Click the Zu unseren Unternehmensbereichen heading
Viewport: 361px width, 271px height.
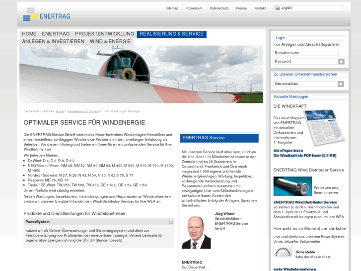(305, 74)
